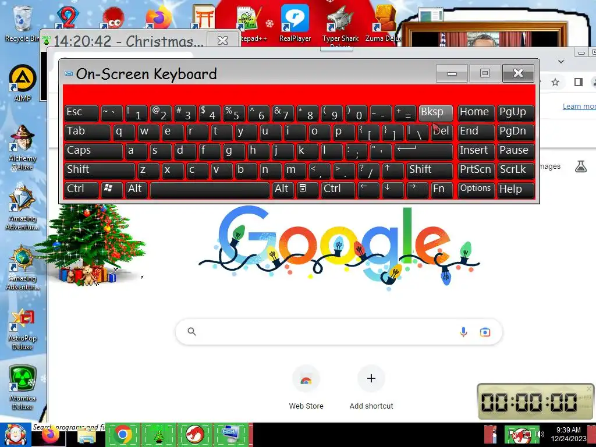Toggle ScrLk key
Image resolution: width=596 pixels, height=447 pixels.
[516, 170]
